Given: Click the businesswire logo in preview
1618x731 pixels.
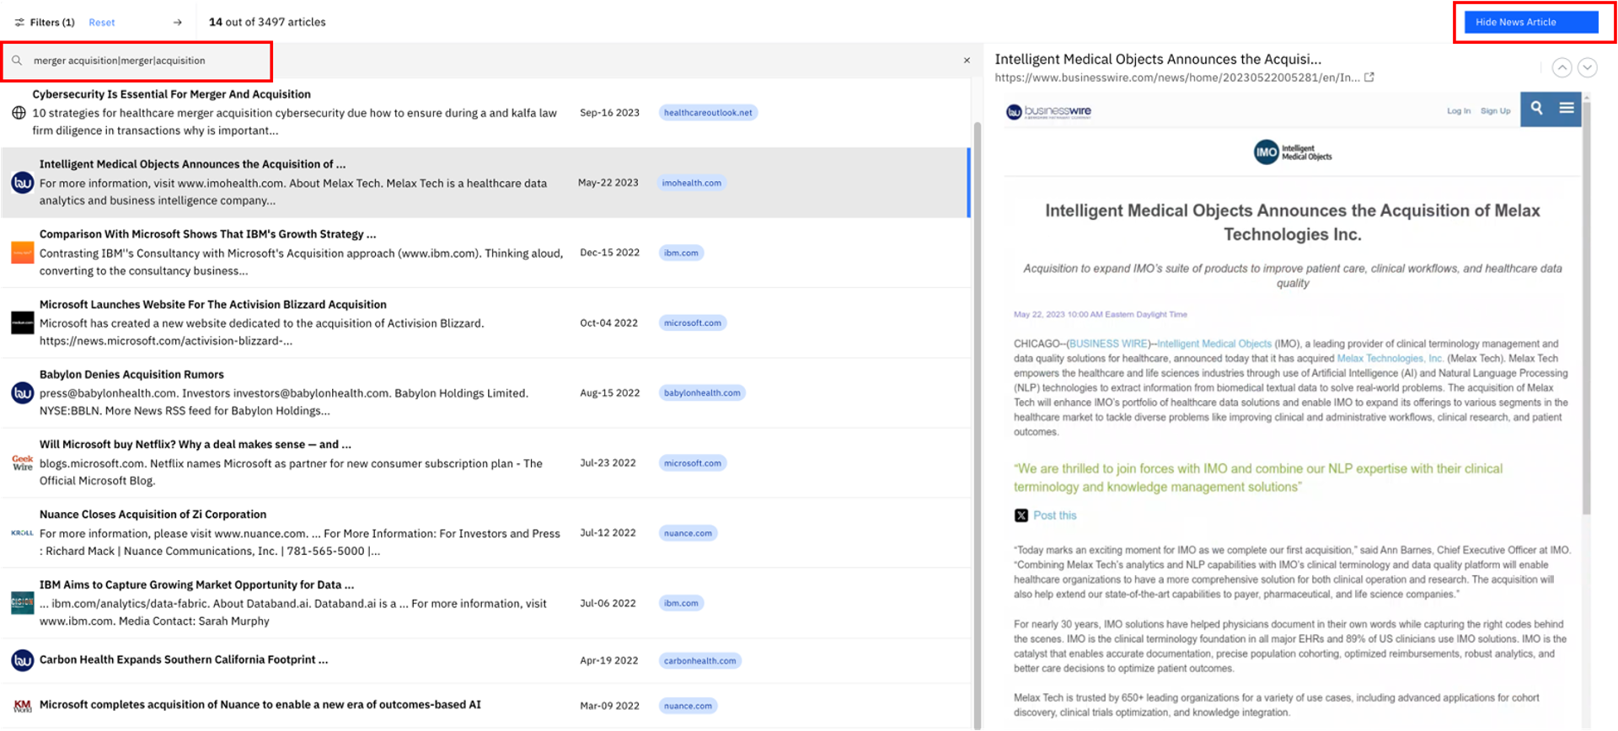Looking at the screenshot, I should pyautogui.click(x=1048, y=111).
